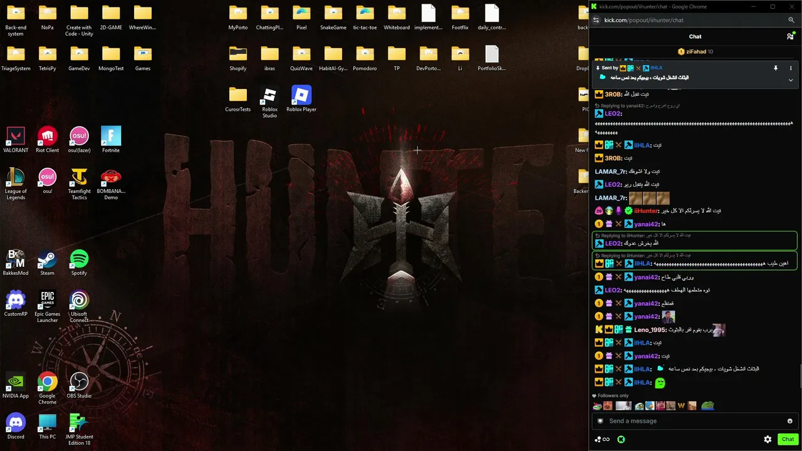The image size is (802, 451).
Task: Select the NVIDIA App desktop icon
Action: click(x=16, y=385)
